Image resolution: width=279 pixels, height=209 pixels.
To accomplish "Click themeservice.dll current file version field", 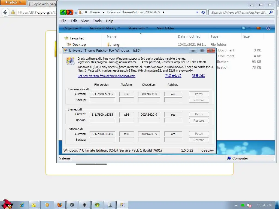I will tap(102, 94).
